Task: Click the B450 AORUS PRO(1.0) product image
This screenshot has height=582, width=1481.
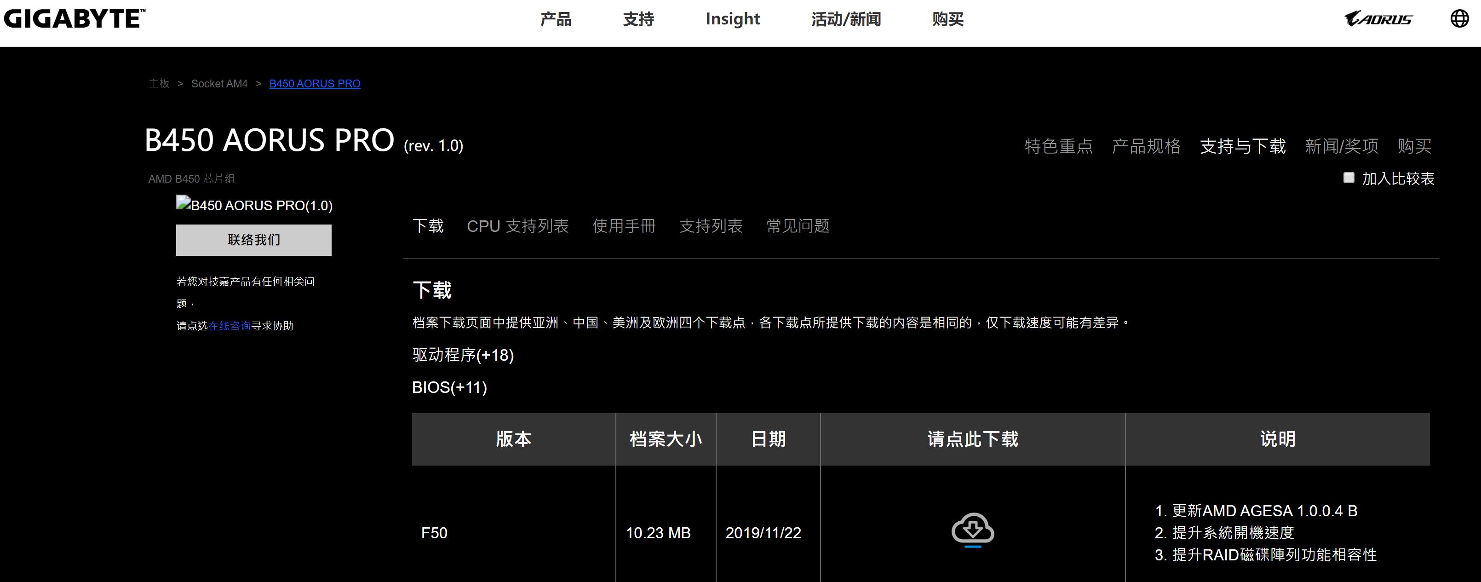Action: click(254, 205)
